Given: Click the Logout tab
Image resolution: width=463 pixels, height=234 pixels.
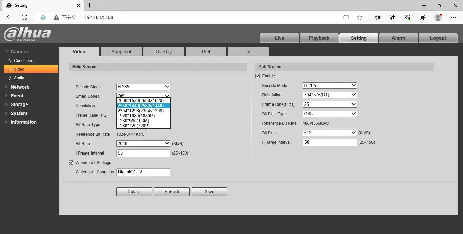Looking at the screenshot, I should [438, 38].
